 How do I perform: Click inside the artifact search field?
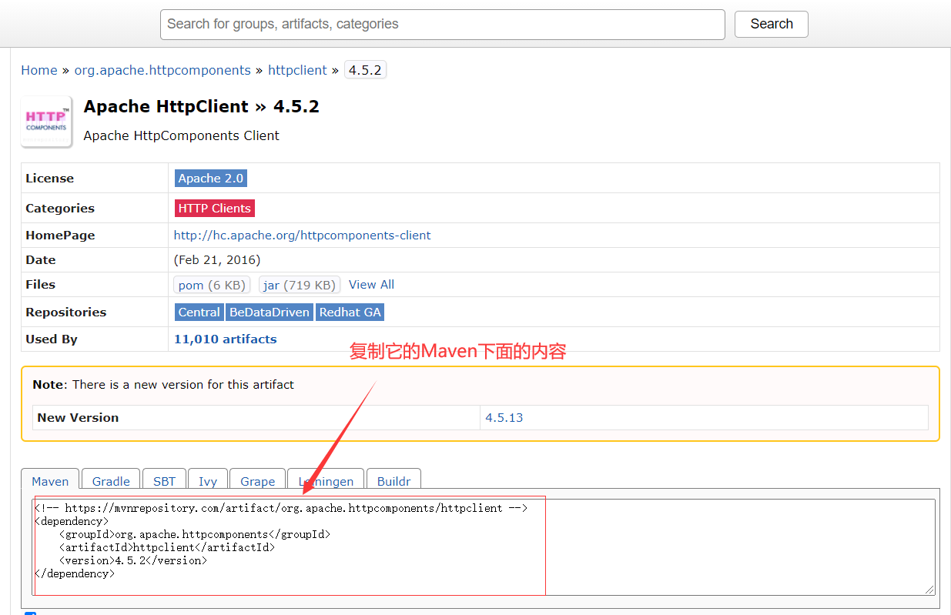(x=442, y=24)
